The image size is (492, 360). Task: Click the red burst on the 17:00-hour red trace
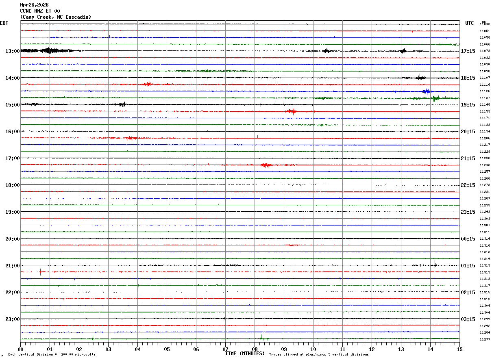[x=266, y=165]
